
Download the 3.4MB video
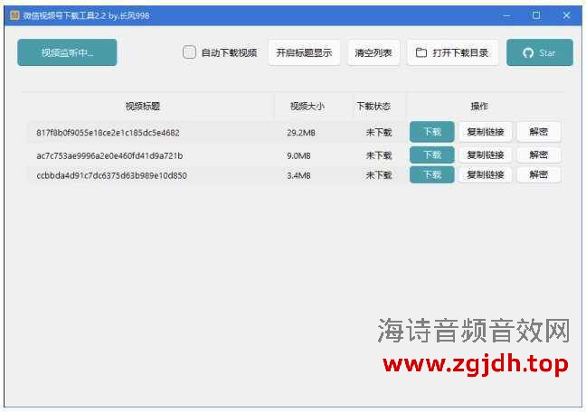(x=432, y=174)
